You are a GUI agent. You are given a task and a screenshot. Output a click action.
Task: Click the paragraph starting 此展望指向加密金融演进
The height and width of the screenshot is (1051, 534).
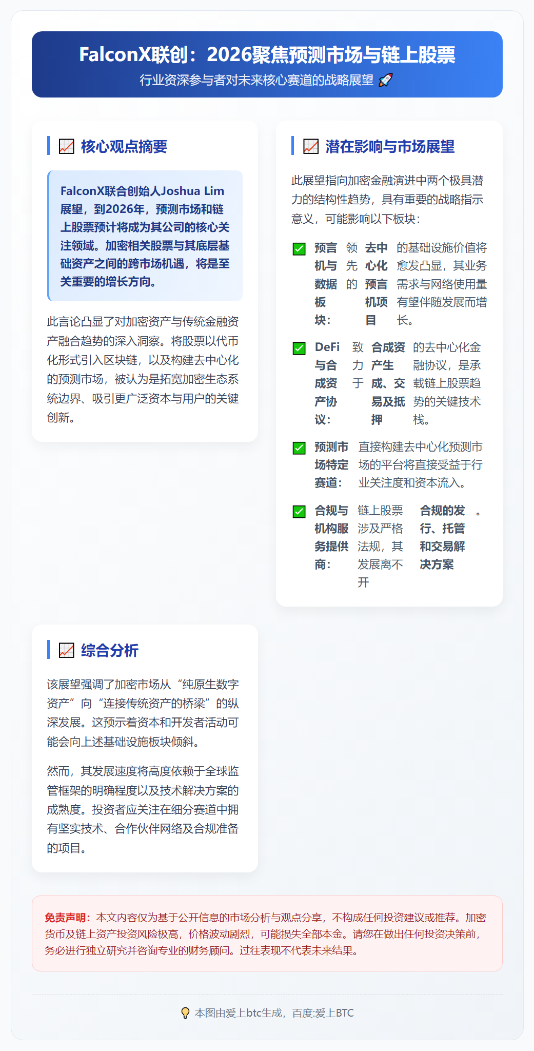click(388, 200)
